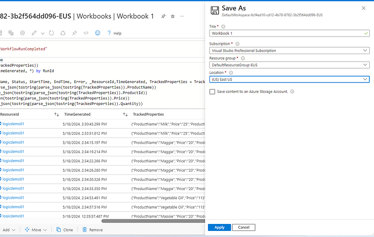Open the more options ellipsis in title
The height and width of the screenshot is (237, 374).
click(x=182, y=16)
